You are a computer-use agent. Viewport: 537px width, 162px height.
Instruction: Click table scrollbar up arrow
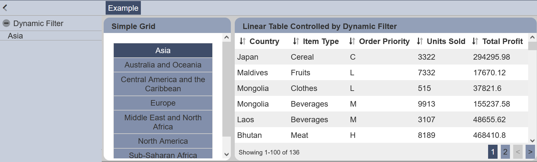(532, 37)
